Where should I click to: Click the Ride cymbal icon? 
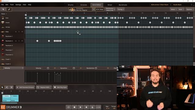point(3,32)
